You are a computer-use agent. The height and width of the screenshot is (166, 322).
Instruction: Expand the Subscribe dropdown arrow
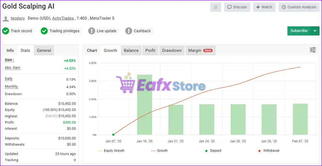(315, 31)
